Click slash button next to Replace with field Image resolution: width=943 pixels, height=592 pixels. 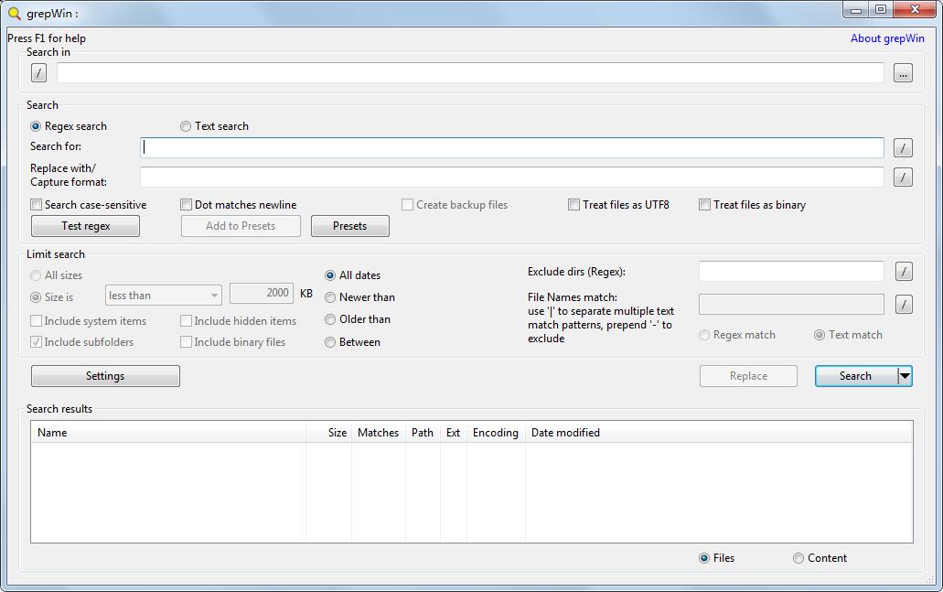click(903, 177)
